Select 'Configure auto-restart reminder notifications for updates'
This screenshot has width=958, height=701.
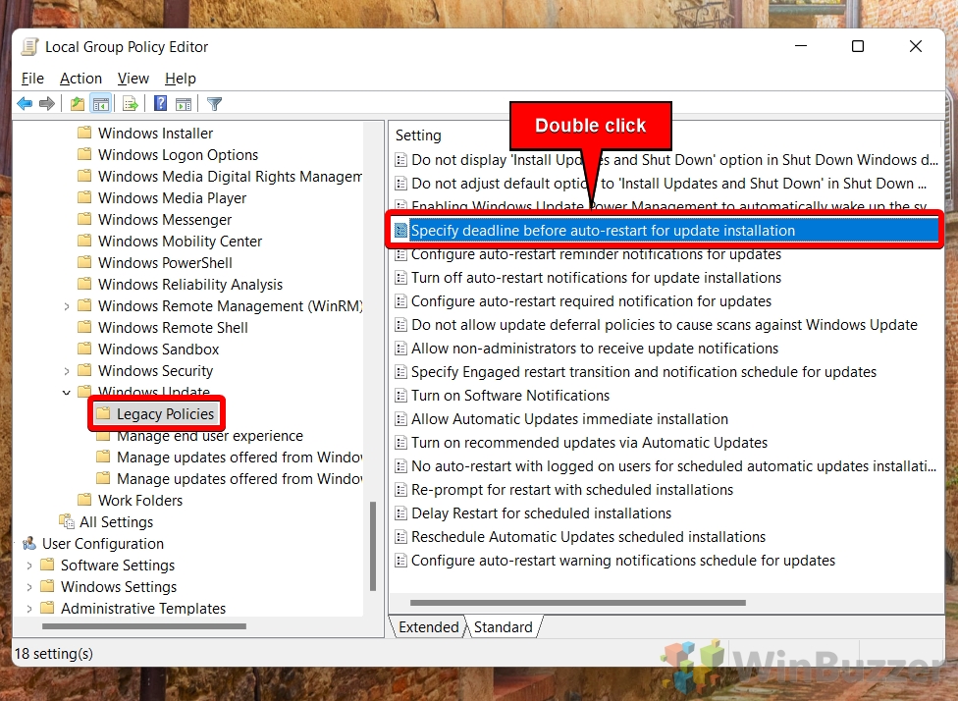pos(596,254)
